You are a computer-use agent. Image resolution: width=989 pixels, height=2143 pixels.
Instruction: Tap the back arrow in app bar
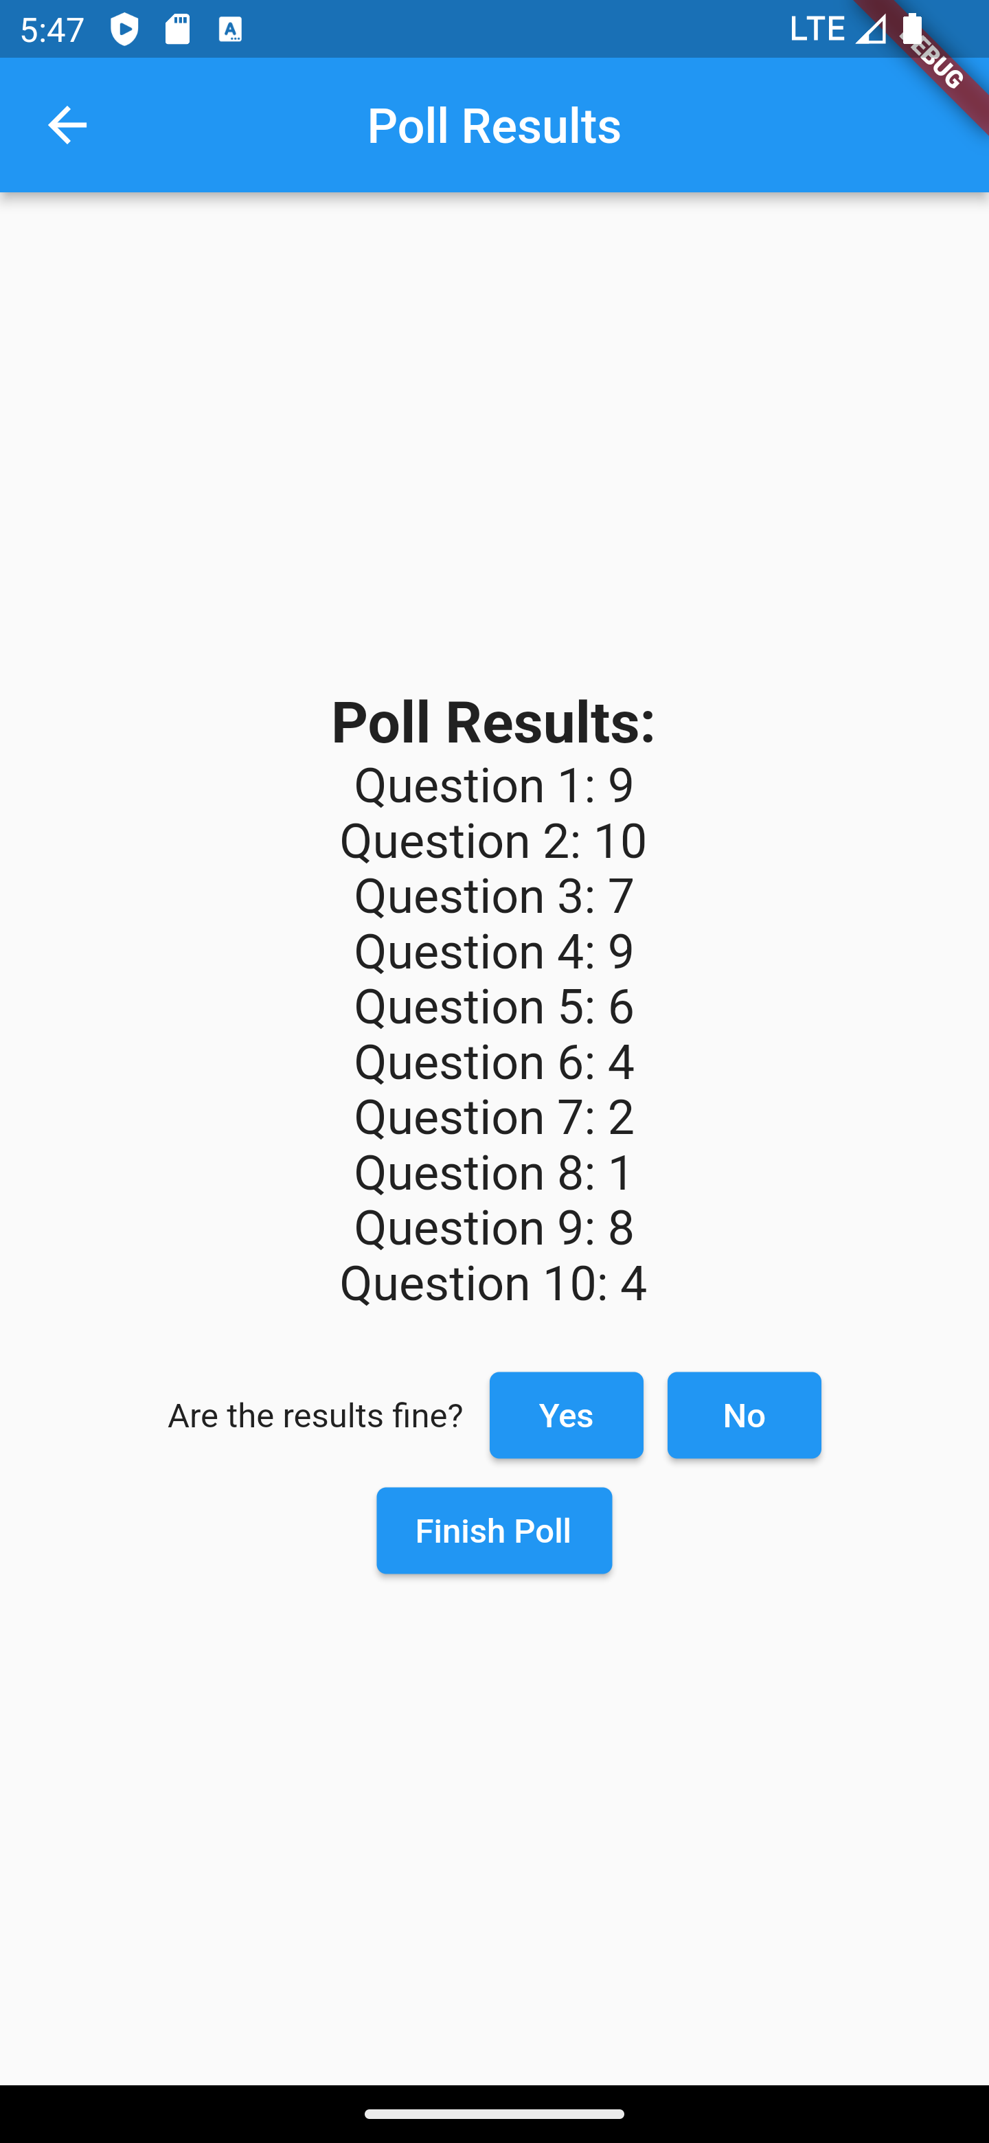coord(67,126)
